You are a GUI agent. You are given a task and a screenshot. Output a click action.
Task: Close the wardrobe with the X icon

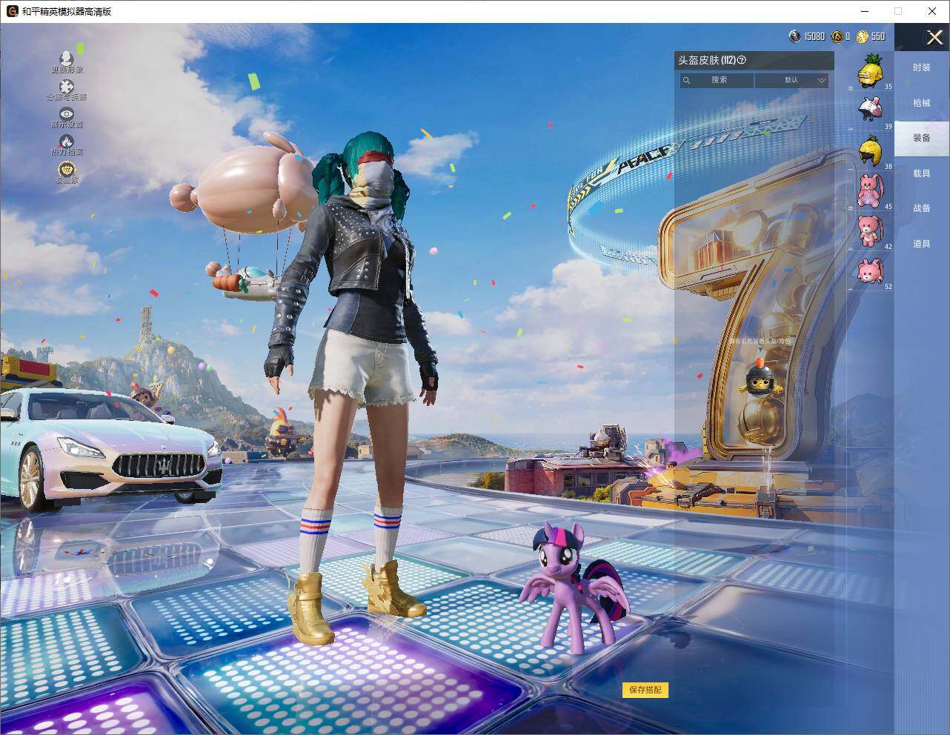(x=934, y=37)
